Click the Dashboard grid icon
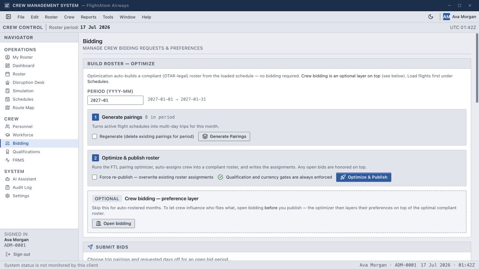Viewport: 479px width, 269px height. coord(7,66)
